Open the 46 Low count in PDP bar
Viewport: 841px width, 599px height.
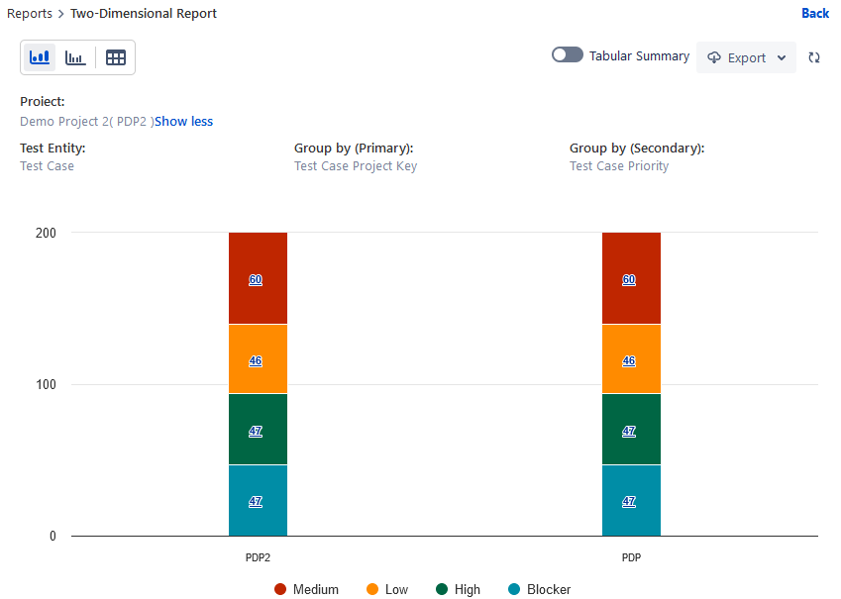pyautogui.click(x=629, y=361)
